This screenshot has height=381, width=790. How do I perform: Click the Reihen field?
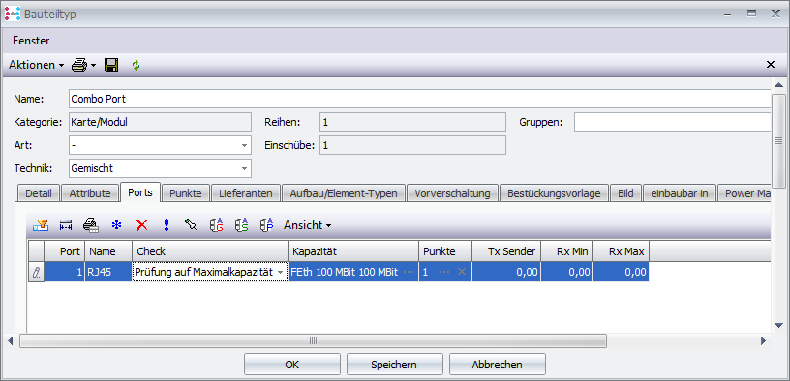click(412, 122)
